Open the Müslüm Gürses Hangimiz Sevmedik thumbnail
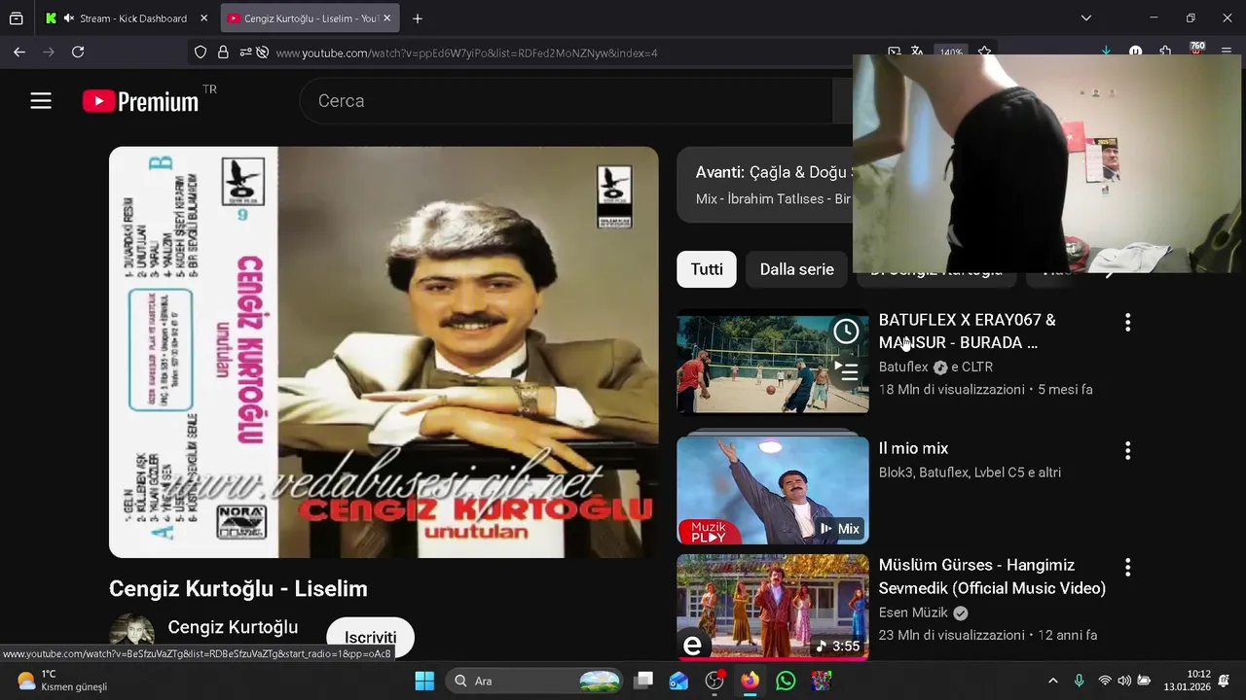Image resolution: width=1246 pixels, height=700 pixels. pos(773,607)
